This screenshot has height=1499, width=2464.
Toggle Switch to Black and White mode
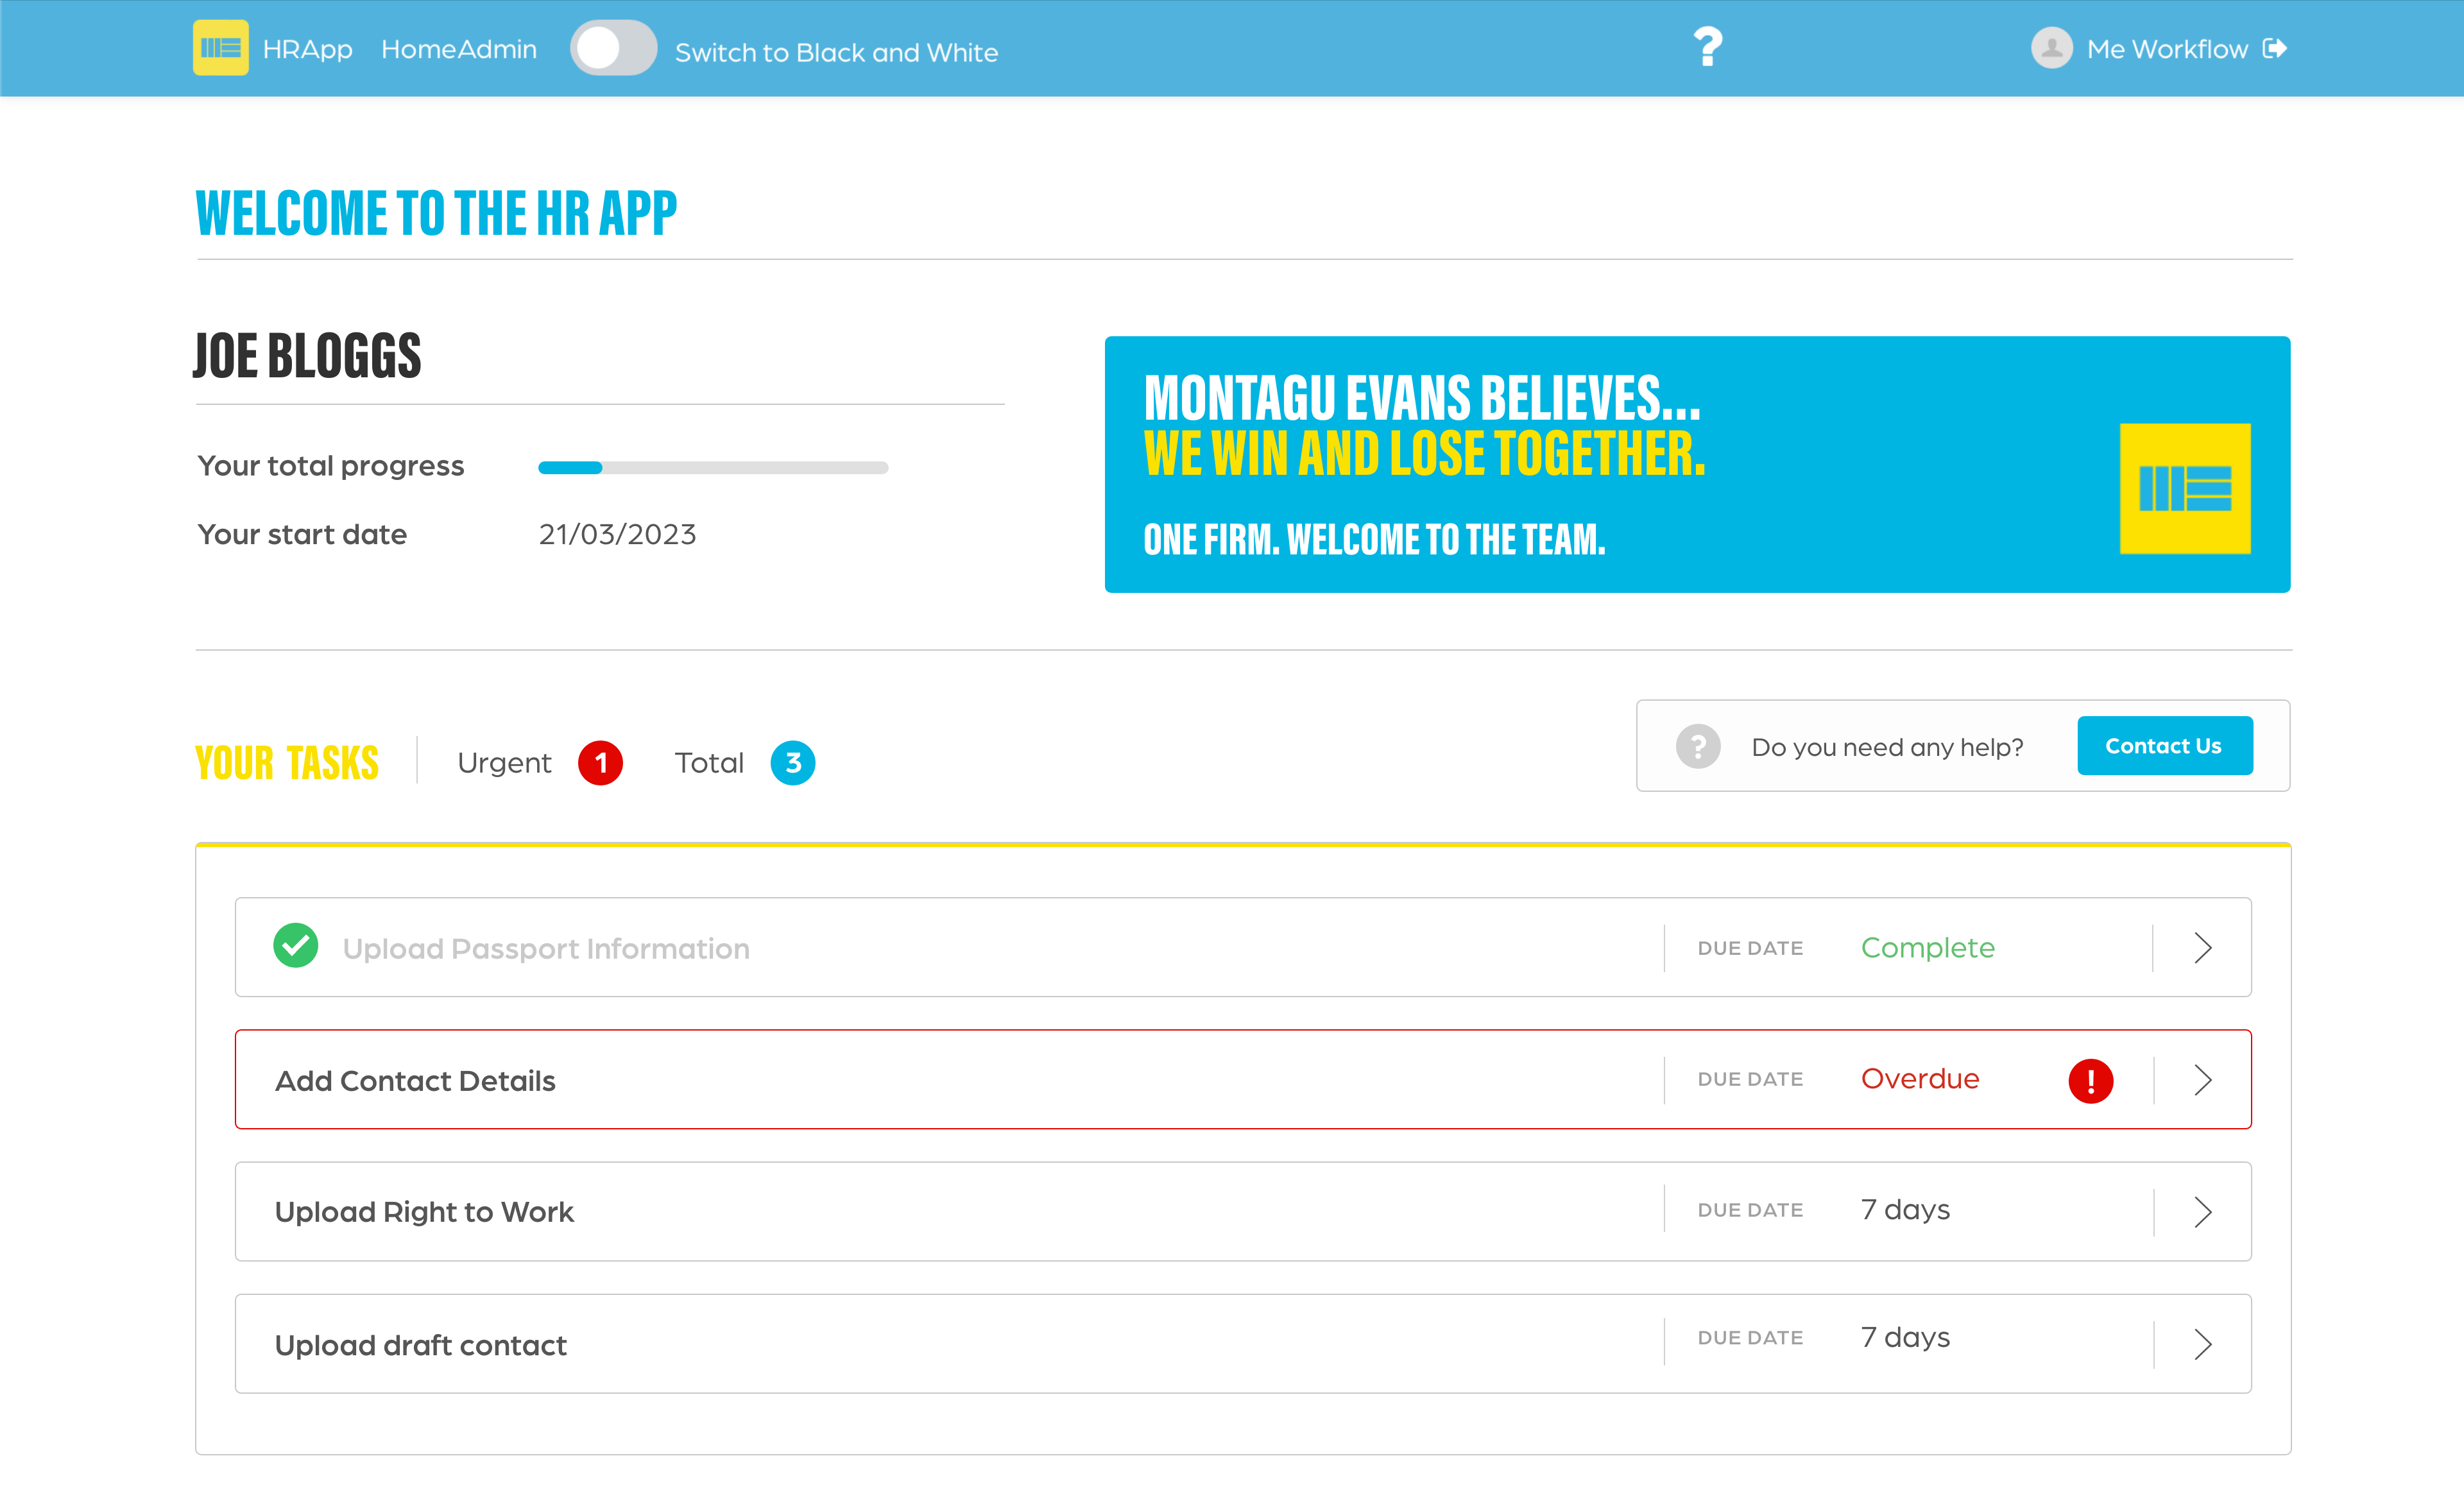613,48
